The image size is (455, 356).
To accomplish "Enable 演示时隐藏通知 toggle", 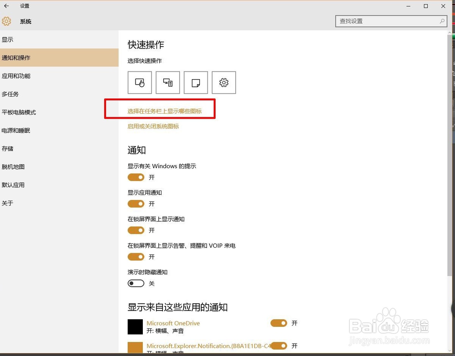I will (136, 283).
